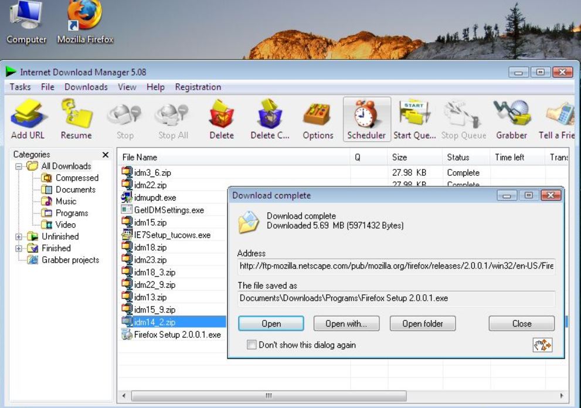Screen dimensions: 581x408
Task: Click the Address URL field
Action: coord(396,266)
